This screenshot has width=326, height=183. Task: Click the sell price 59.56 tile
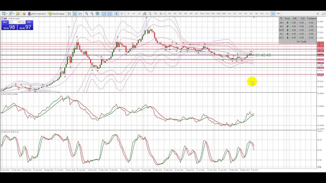(9, 27)
